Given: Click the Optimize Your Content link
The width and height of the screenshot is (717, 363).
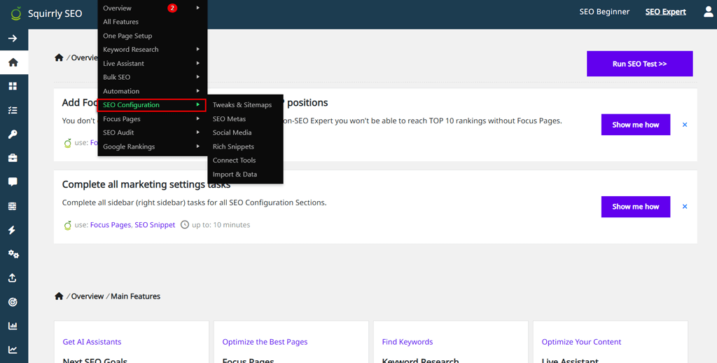Looking at the screenshot, I should click(x=581, y=342).
